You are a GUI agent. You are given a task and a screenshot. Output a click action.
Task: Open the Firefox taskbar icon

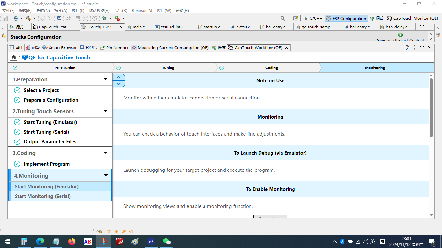(x=72, y=242)
